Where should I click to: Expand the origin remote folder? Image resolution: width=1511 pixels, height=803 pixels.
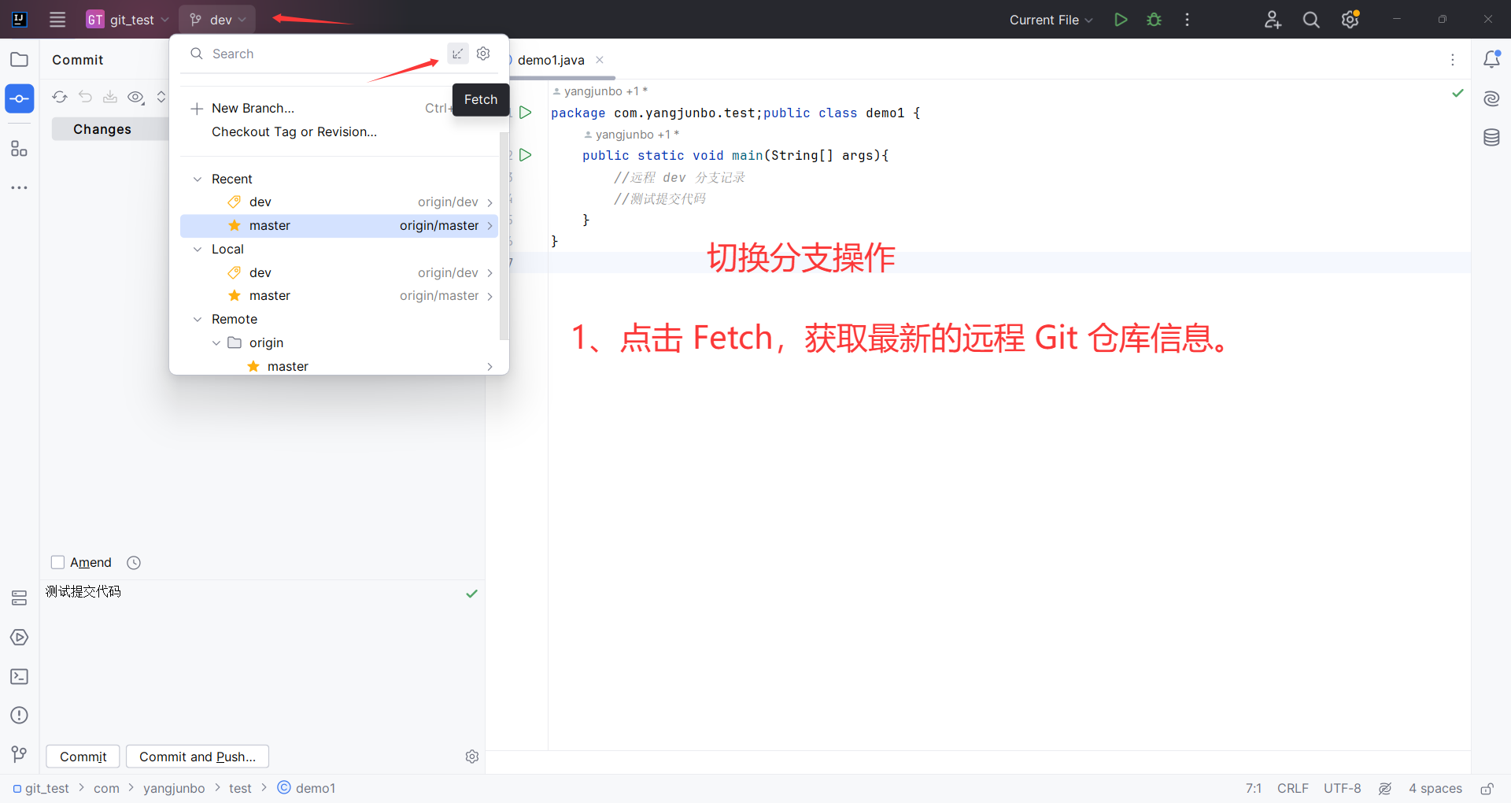point(216,342)
